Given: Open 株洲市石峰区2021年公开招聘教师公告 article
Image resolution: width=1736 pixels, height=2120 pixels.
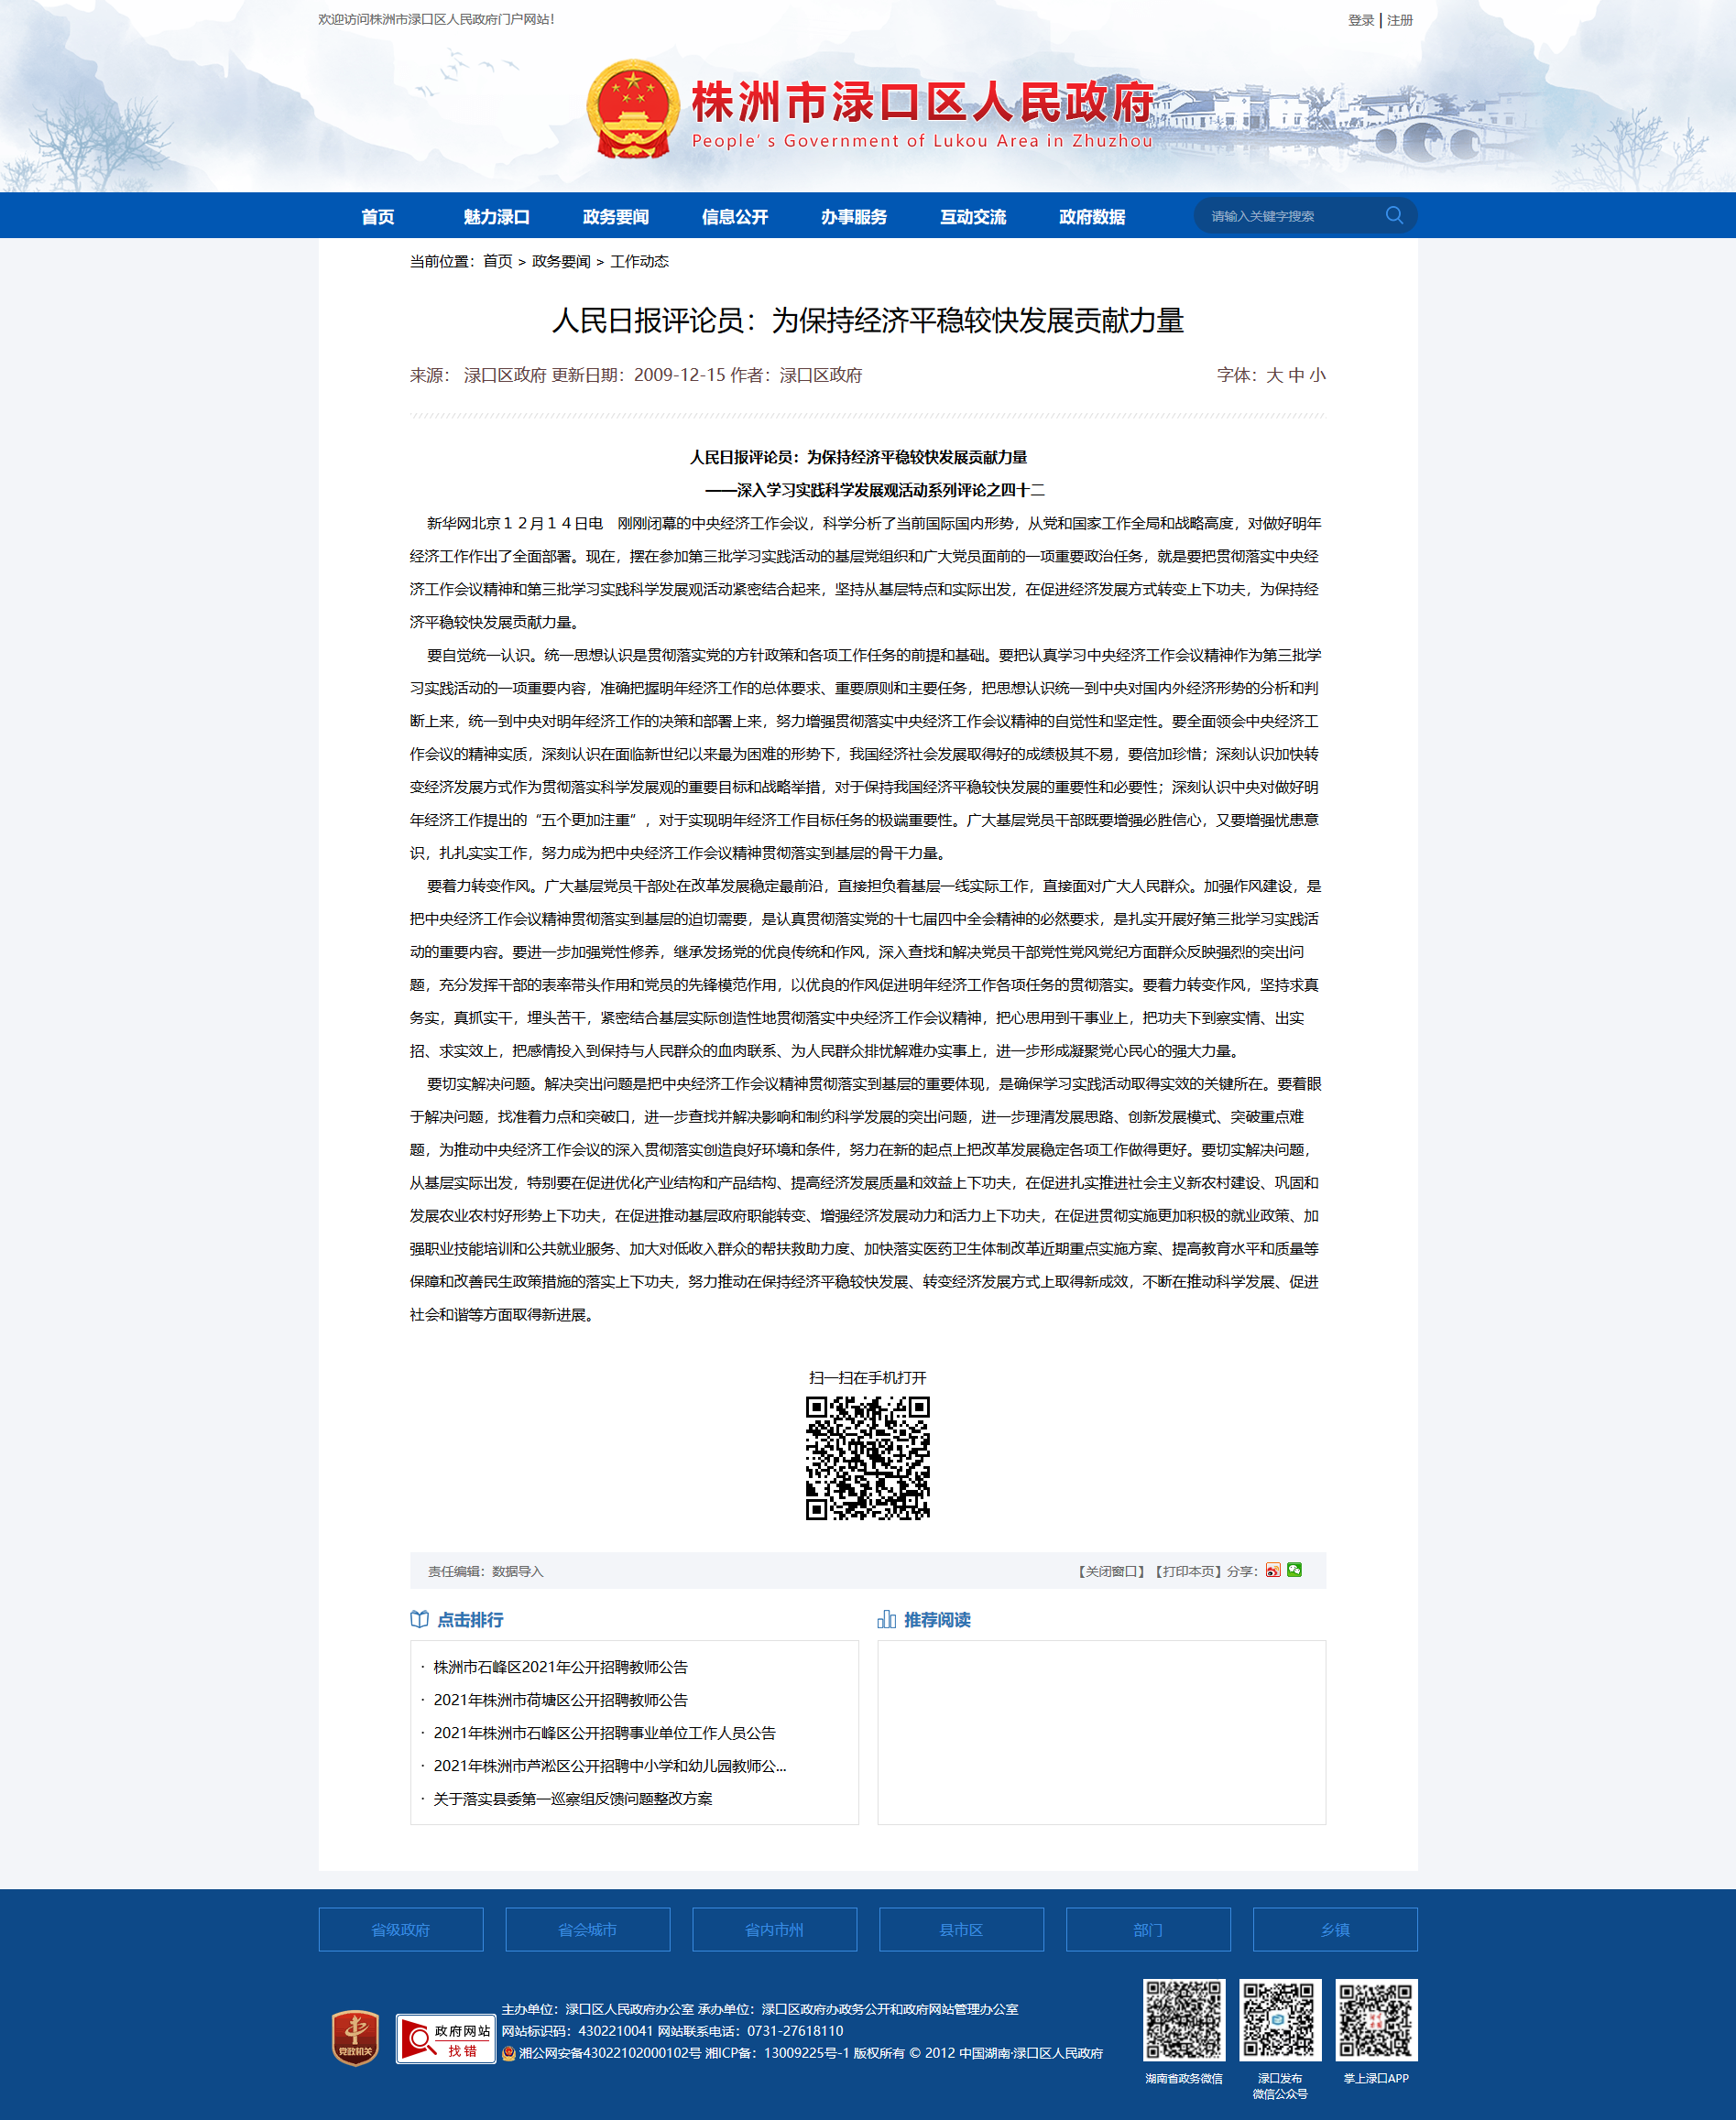Looking at the screenshot, I should click(560, 1668).
